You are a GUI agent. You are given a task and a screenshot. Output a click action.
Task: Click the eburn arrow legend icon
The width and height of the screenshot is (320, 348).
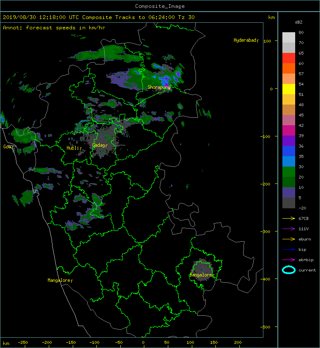(x=289, y=239)
